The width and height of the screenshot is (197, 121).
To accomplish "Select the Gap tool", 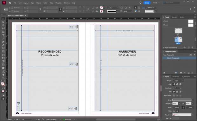I will [x=3, y=28].
